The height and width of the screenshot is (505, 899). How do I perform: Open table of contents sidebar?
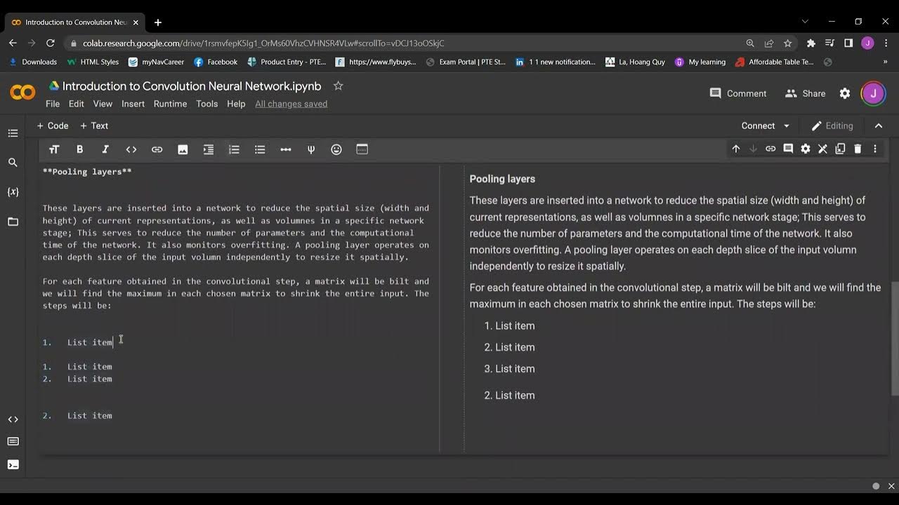[x=13, y=133]
